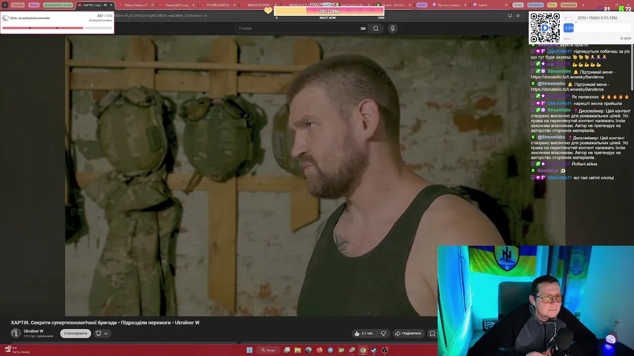The width and height of the screenshot is (634, 356).
Task: Switch to the Stream - Kick Dashboard tab
Action: tap(394, 5)
